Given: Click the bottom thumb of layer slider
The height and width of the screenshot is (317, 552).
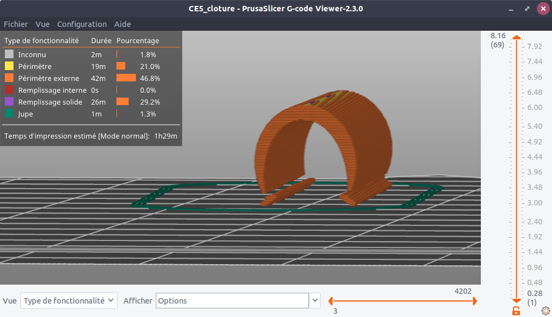Looking at the screenshot, I should pyautogui.click(x=516, y=300).
